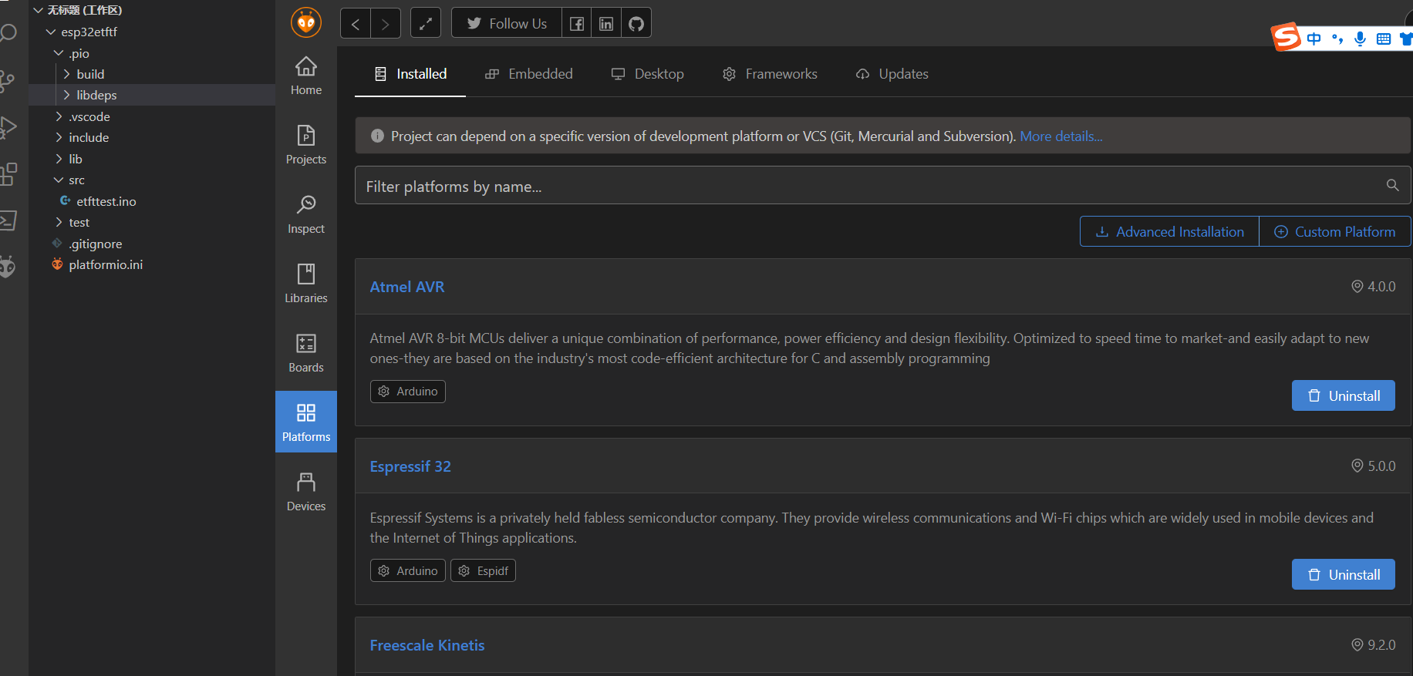Navigate back with the left arrow
The width and height of the screenshot is (1413, 676).
point(356,24)
